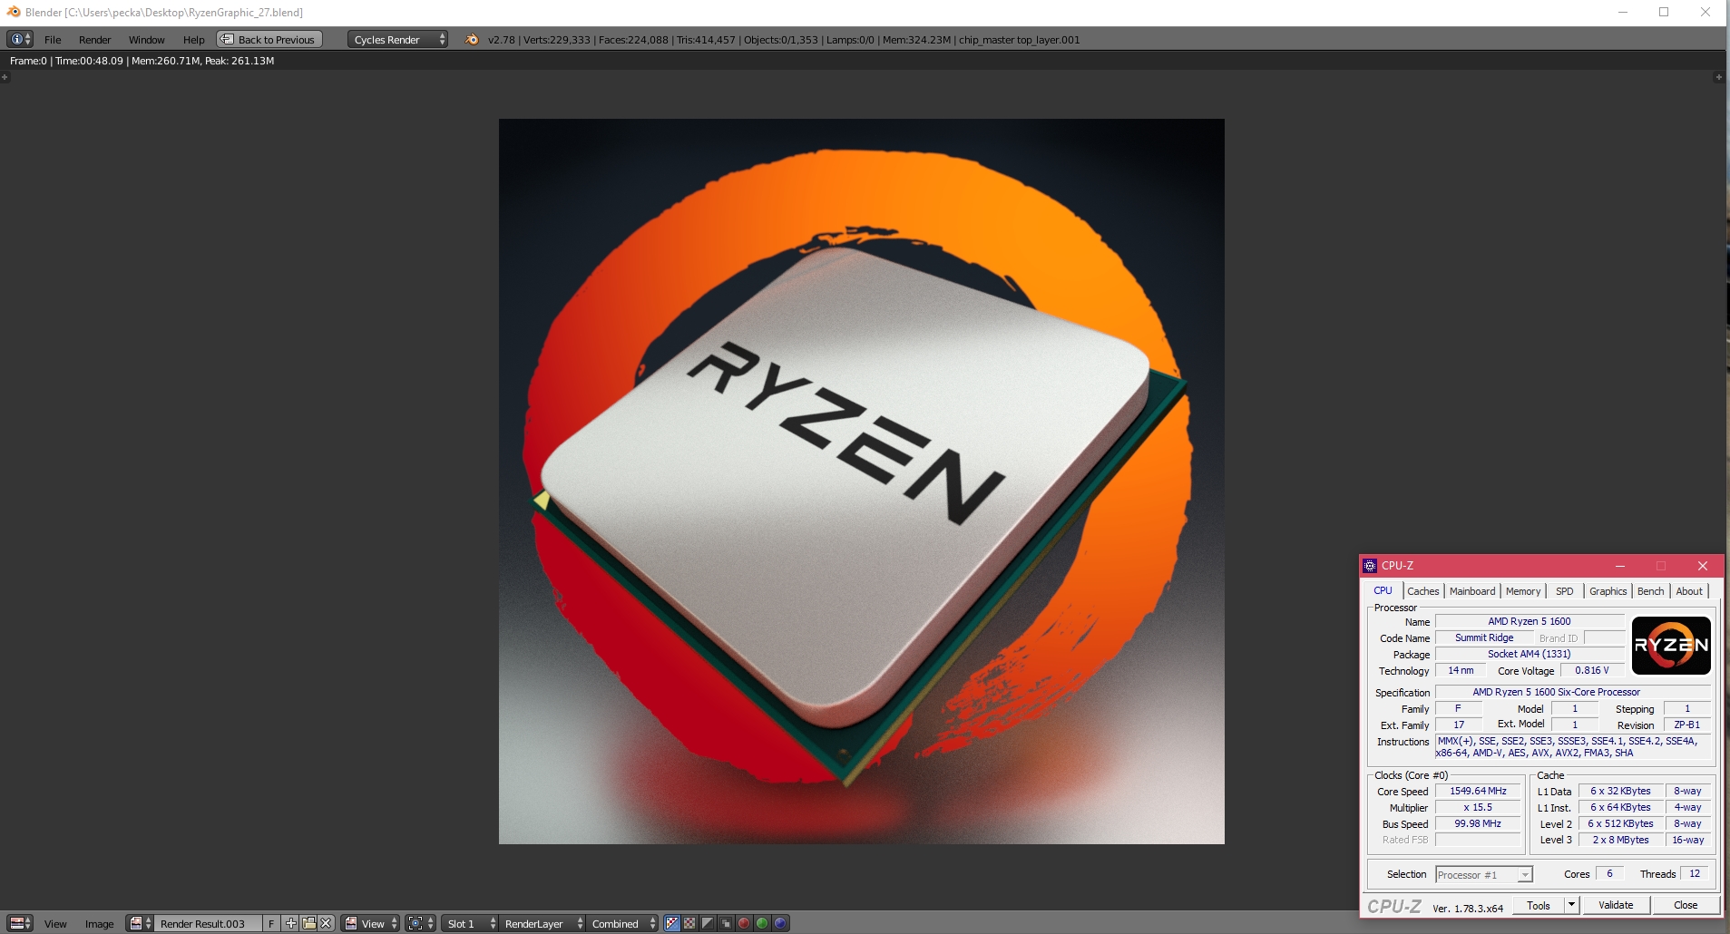Screen dimensions: 1730x934
Task: Toggle the green channel display
Action: point(762,923)
